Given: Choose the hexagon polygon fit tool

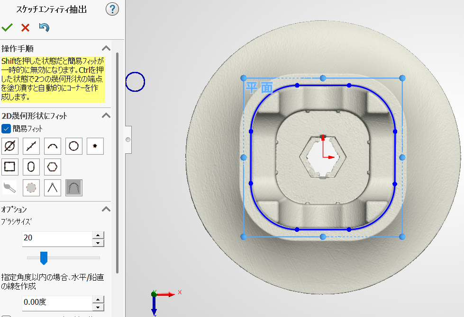Looking at the screenshot, I should [x=53, y=167].
